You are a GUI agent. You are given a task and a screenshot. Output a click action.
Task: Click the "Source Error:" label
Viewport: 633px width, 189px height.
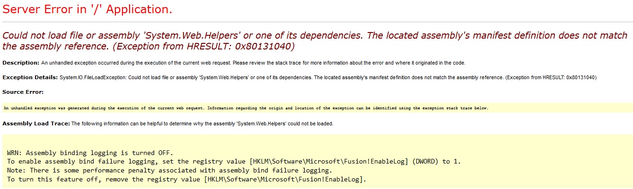click(x=23, y=92)
